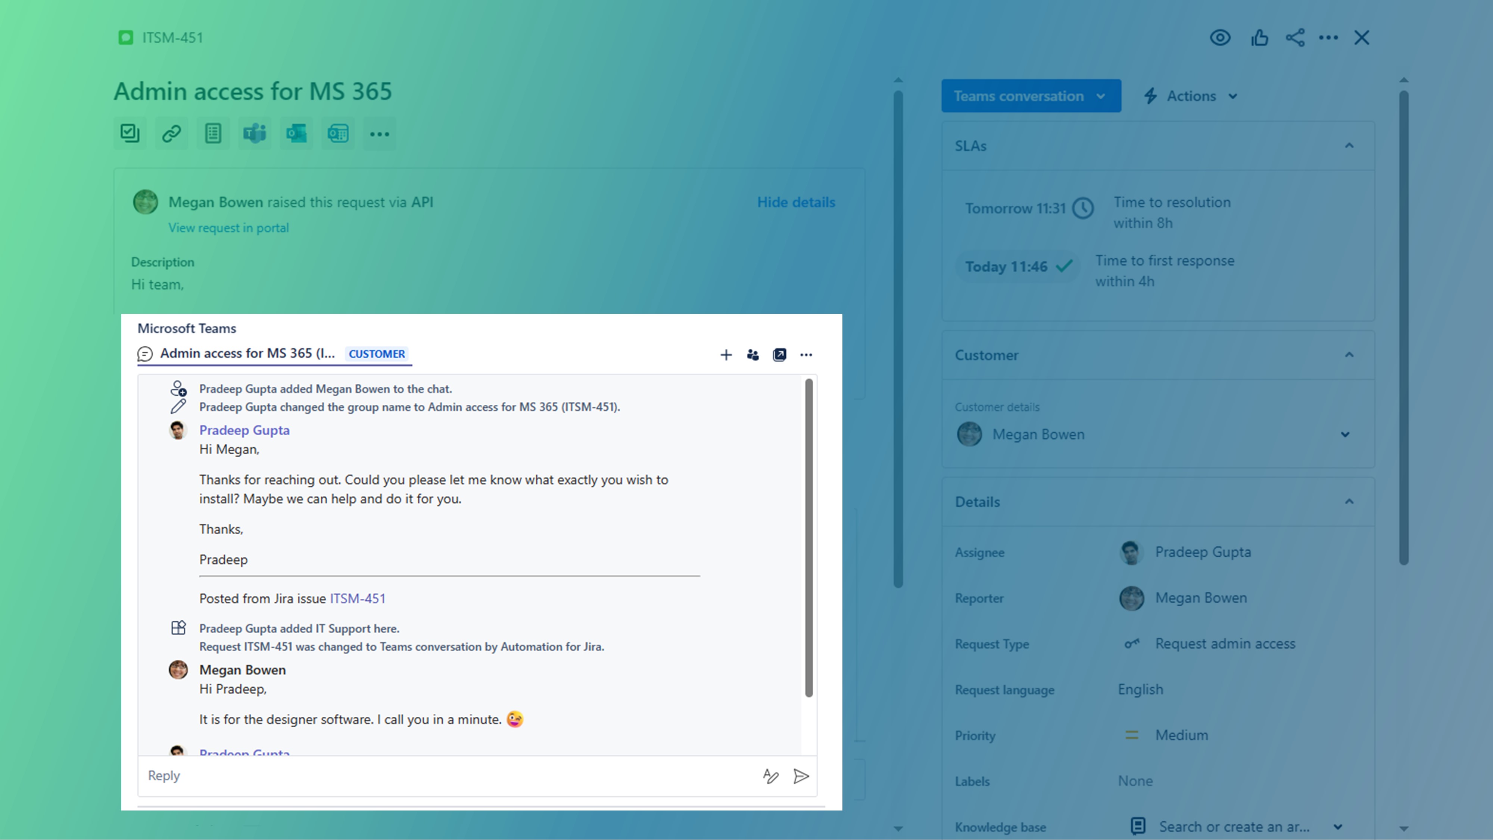
Task: Click the add member icon in Teams chat
Action: (x=752, y=354)
